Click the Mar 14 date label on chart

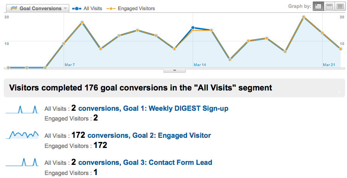coord(200,65)
